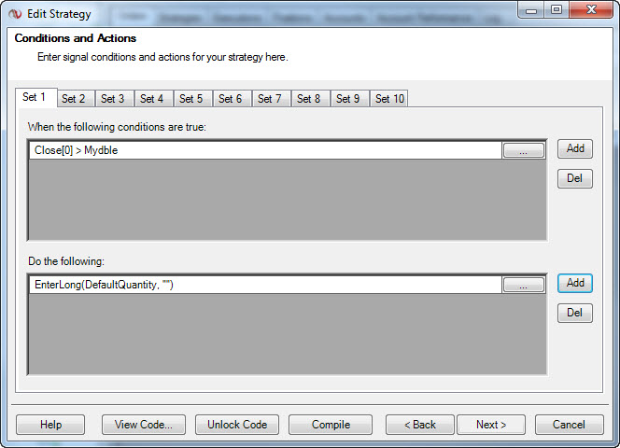Add a new condition with upper Add button
The height and width of the screenshot is (448, 620).
tap(575, 148)
